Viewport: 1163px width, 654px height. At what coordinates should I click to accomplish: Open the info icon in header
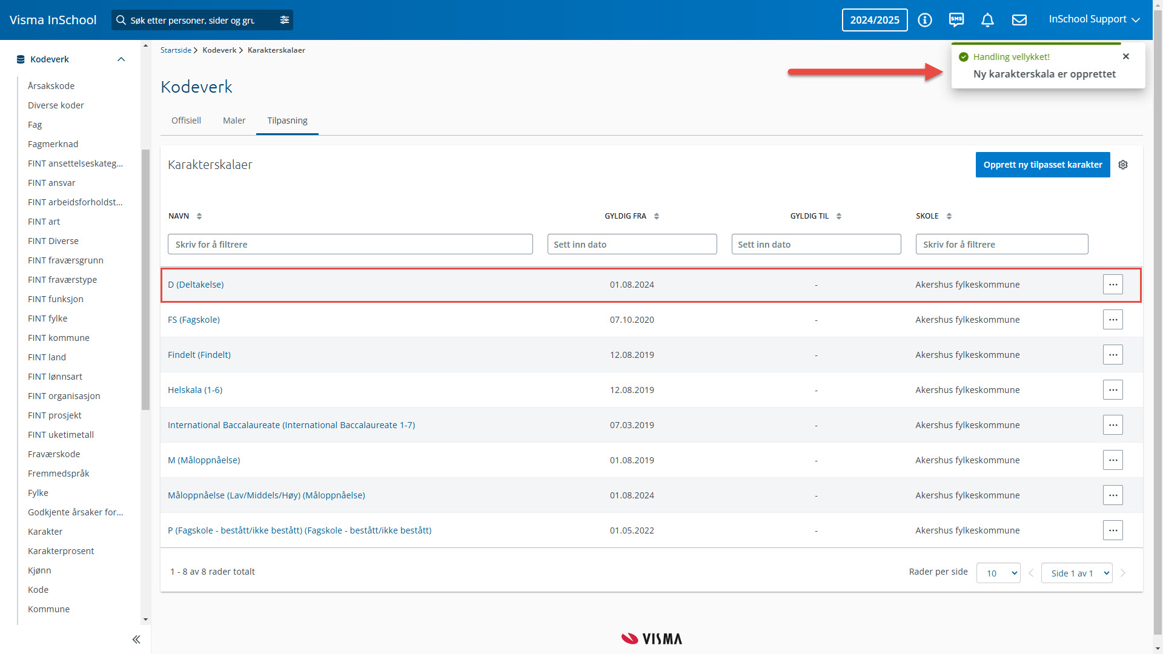pos(924,20)
